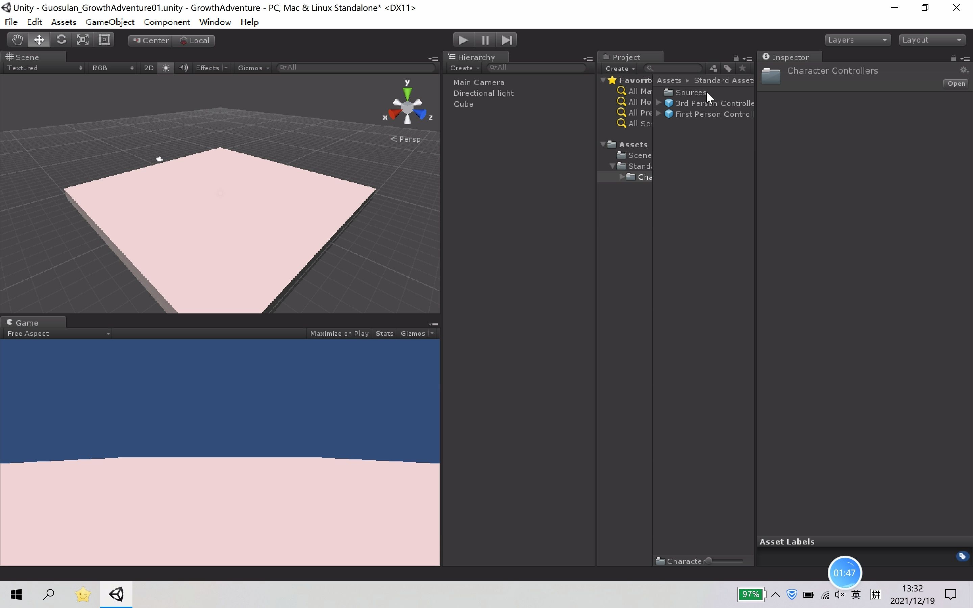
Task: Open the Character Controllers inspector gear menu
Action: pyautogui.click(x=963, y=70)
